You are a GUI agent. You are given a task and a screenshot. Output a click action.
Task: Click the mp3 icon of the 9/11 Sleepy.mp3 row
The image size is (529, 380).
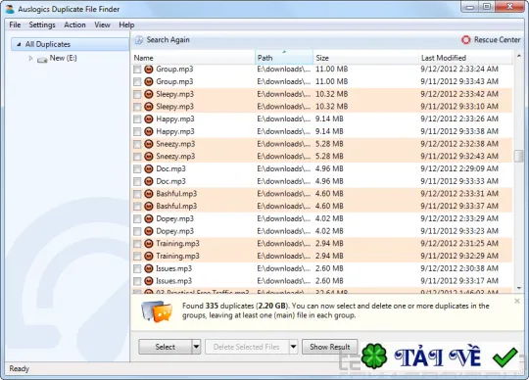[149, 107]
